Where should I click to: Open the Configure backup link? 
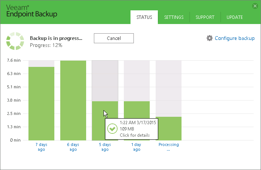coord(234,38)
